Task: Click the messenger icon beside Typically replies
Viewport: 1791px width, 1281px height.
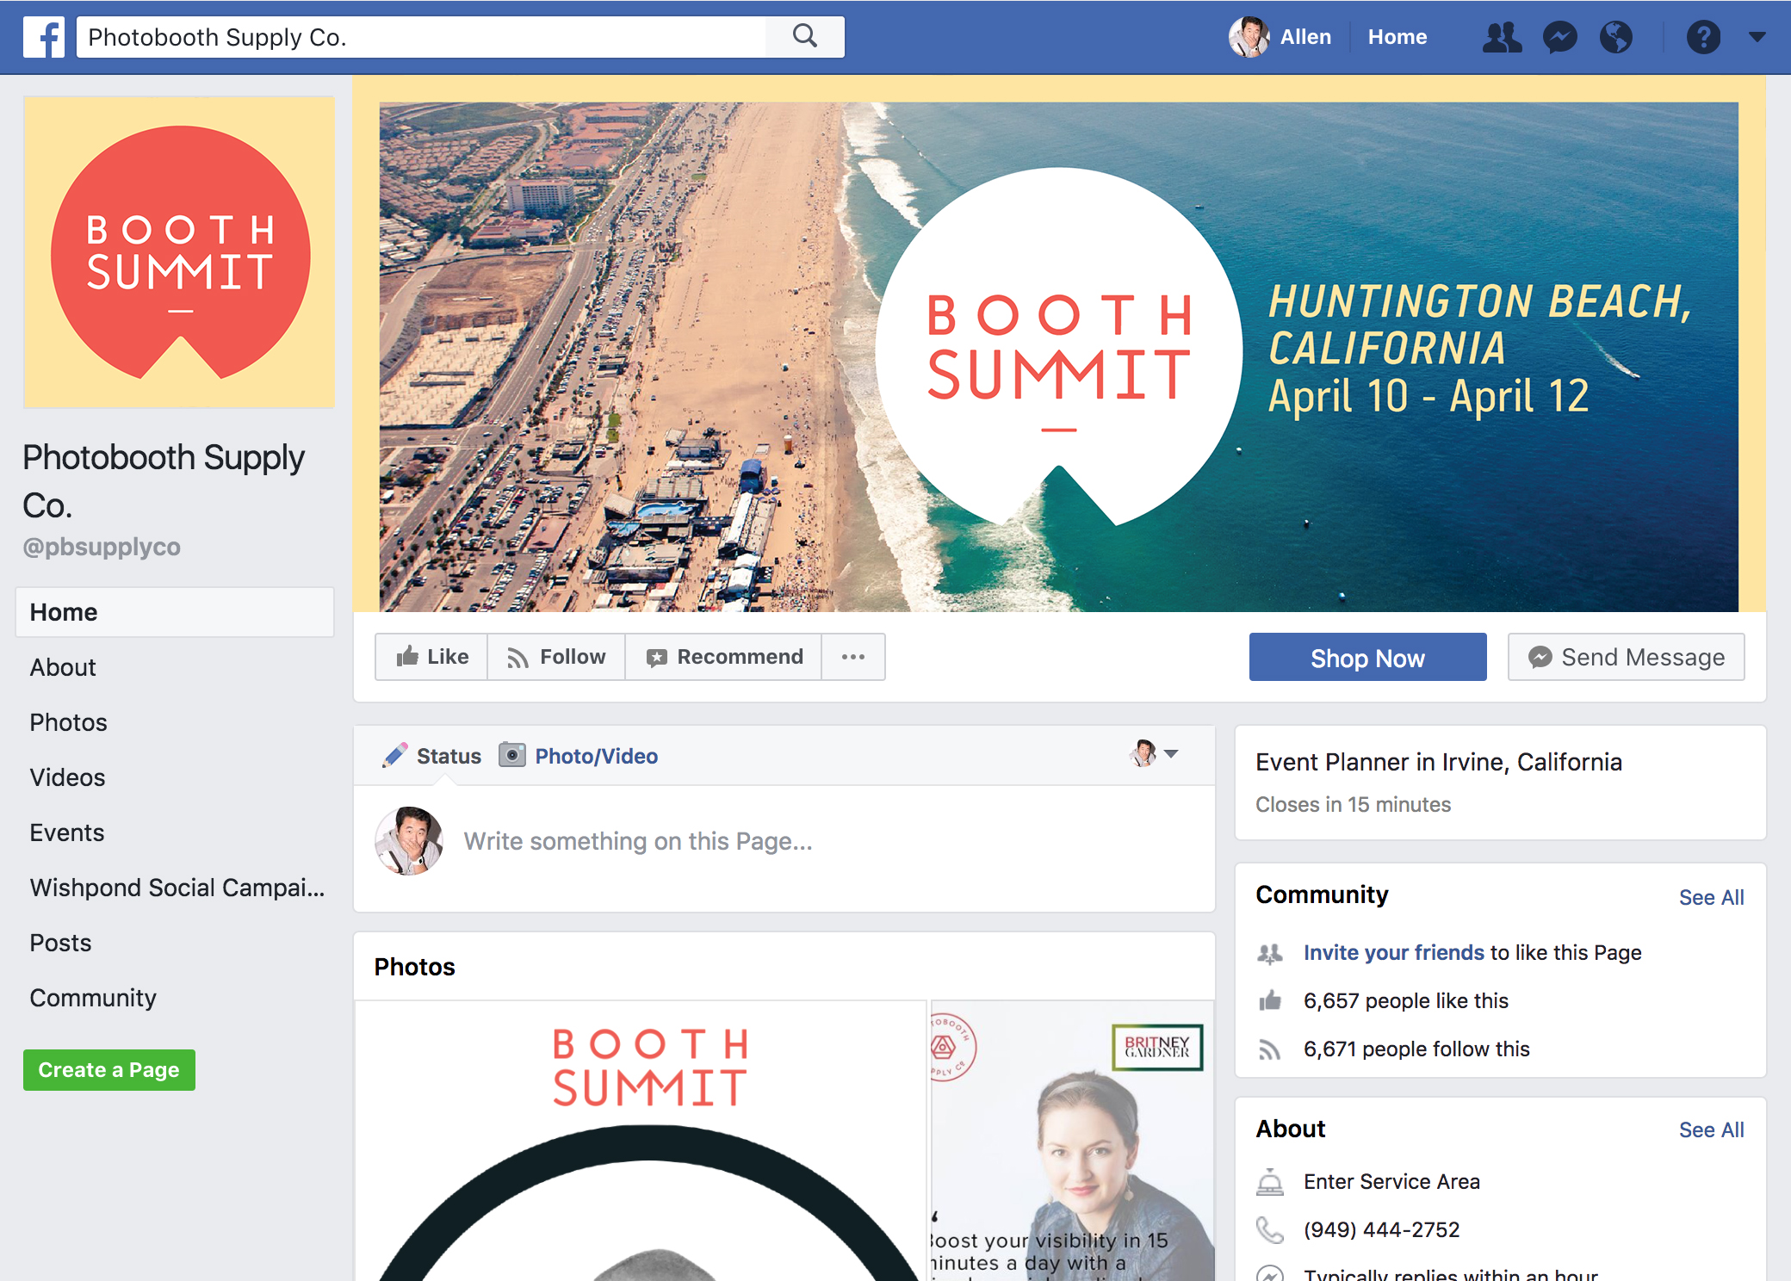Action: coord(1270,1274)
